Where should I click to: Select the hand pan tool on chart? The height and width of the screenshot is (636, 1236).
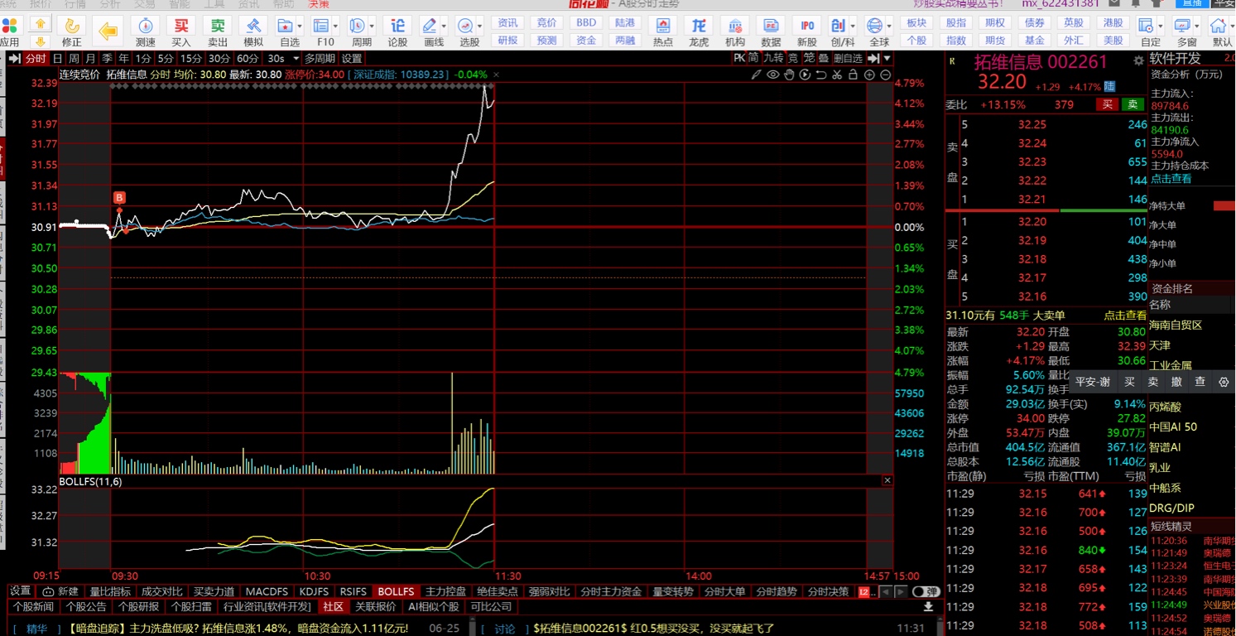[x=789, y=75]
